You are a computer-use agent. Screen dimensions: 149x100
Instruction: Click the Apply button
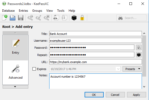click(x=136, y=95)
